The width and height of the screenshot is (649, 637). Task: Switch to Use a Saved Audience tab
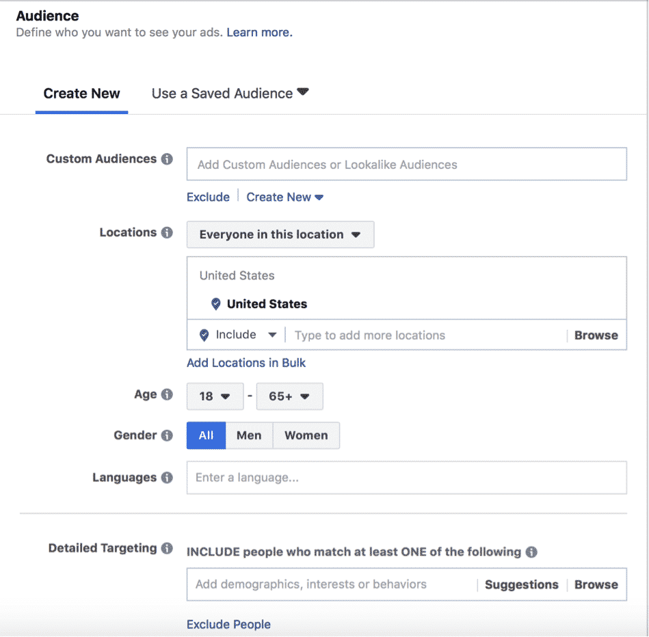[x=230, y=94]
